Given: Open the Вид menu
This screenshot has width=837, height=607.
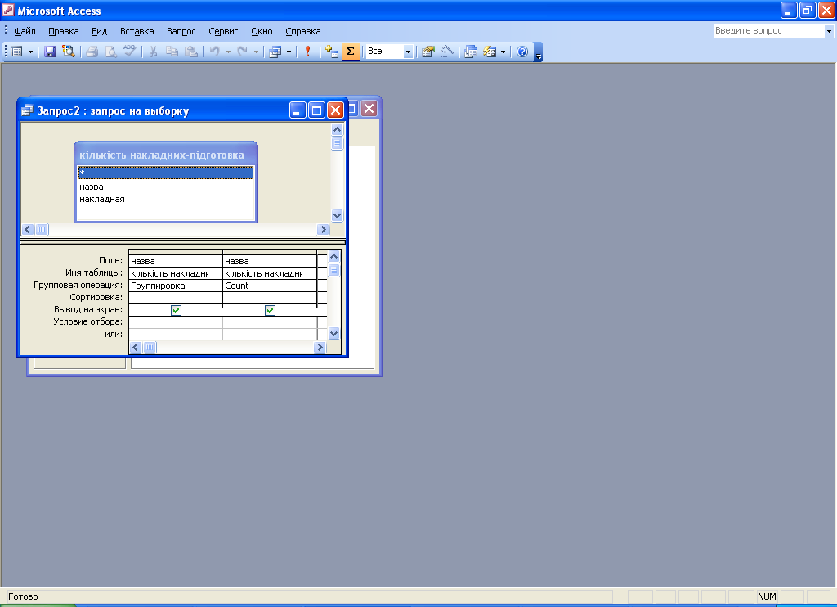Looking at the screenshot, I should click(99, 31).
